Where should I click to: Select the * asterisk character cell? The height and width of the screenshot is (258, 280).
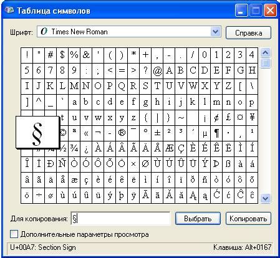point(133,55)
